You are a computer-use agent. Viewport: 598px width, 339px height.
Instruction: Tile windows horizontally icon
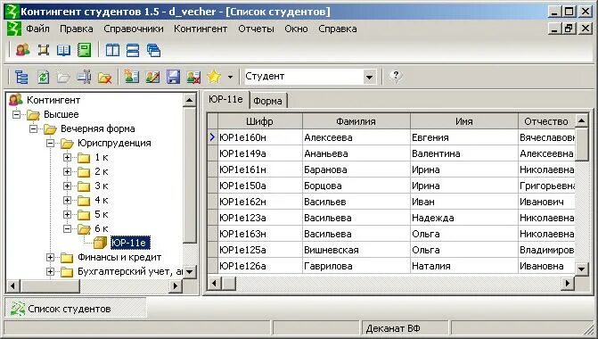click(x=133, y=50)
